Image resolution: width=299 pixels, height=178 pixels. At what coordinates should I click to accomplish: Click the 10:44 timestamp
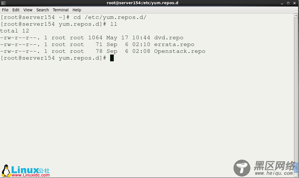141,38
